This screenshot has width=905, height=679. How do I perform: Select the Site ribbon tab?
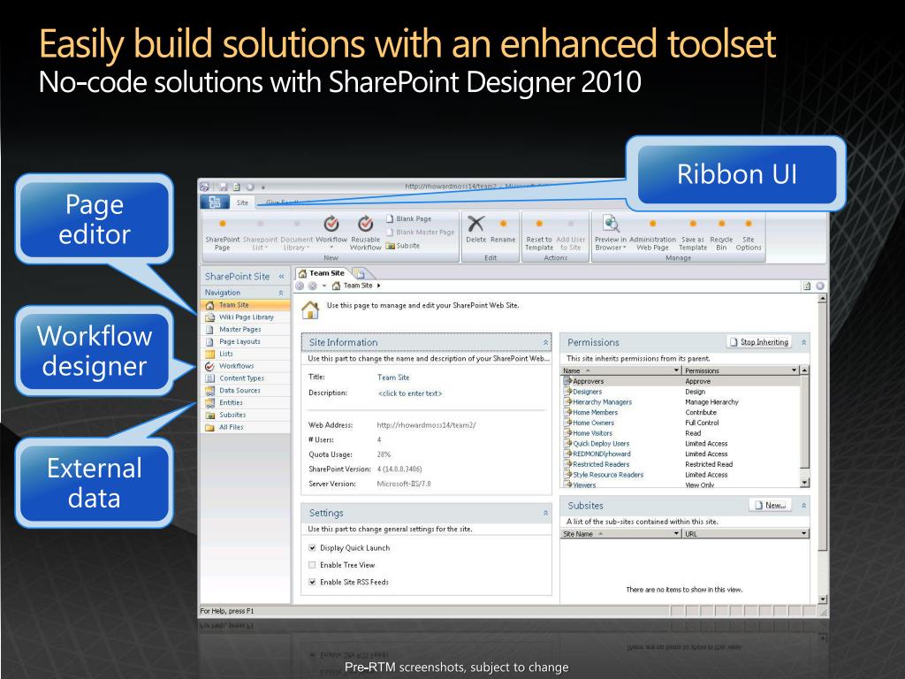[242, 202]
